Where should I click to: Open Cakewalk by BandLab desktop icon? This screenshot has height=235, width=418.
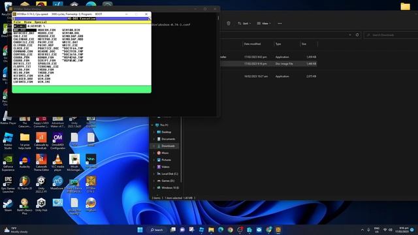click(41, 141)
